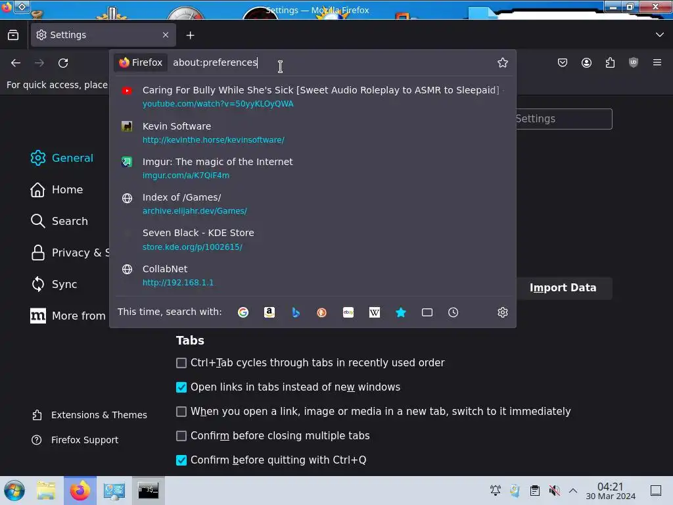The width and height of the screenshot is (673, 505).
Task: Open the uBlock Origin shield icon
Action: click(633, 62)
